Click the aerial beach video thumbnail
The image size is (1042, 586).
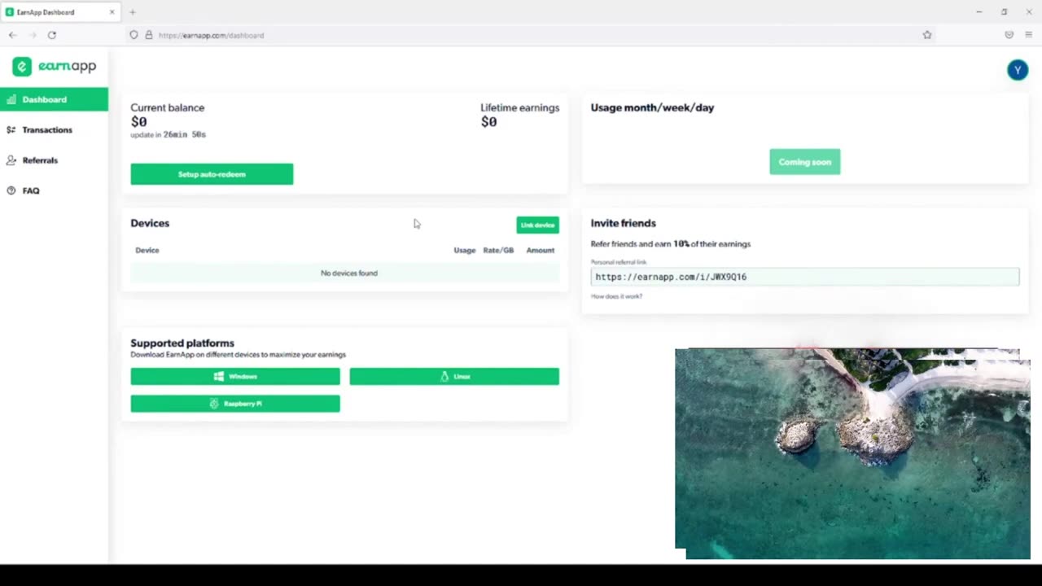(852, 453)
